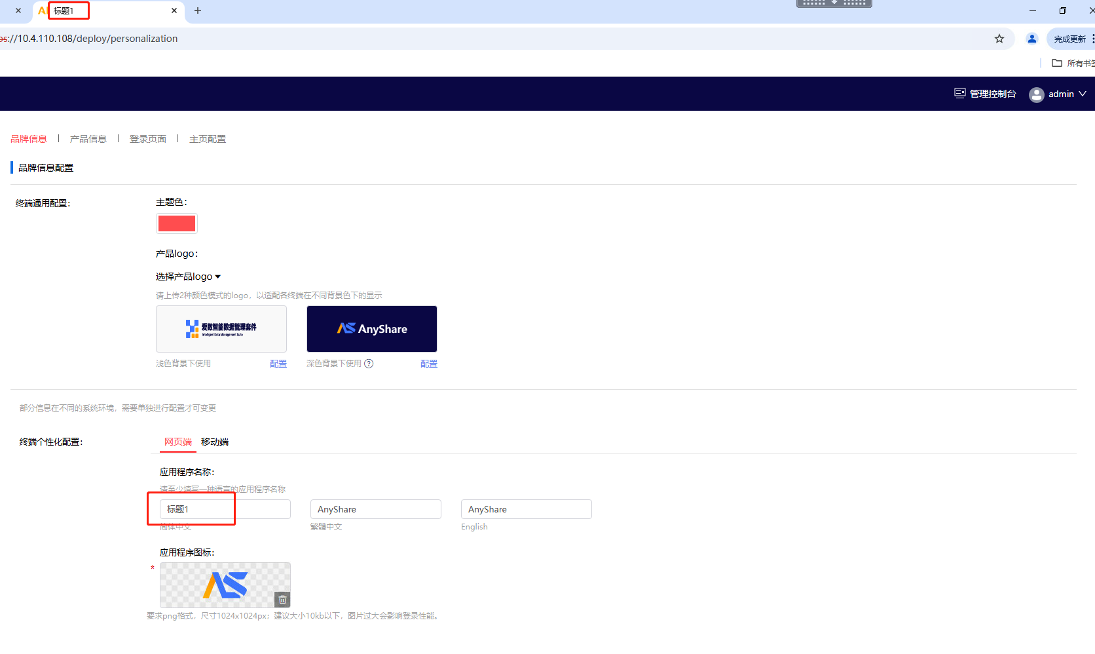Switch to the 主页配置 tab
Viewport: 1095px width, 654px height.
point(208,139)
